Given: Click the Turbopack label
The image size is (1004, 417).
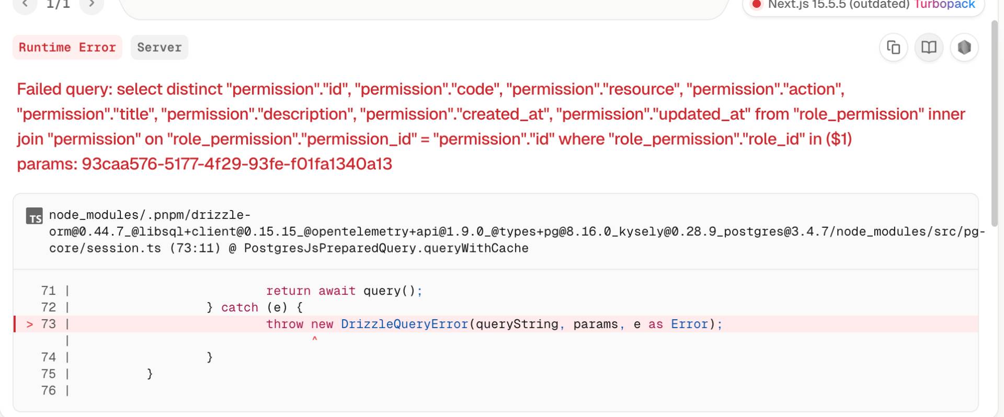Looking at the screenshot, I should [x=944, y=5].
